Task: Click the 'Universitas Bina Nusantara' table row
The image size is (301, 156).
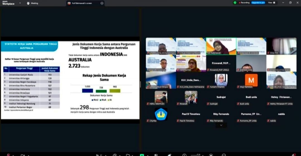Action: click(31, 86)
